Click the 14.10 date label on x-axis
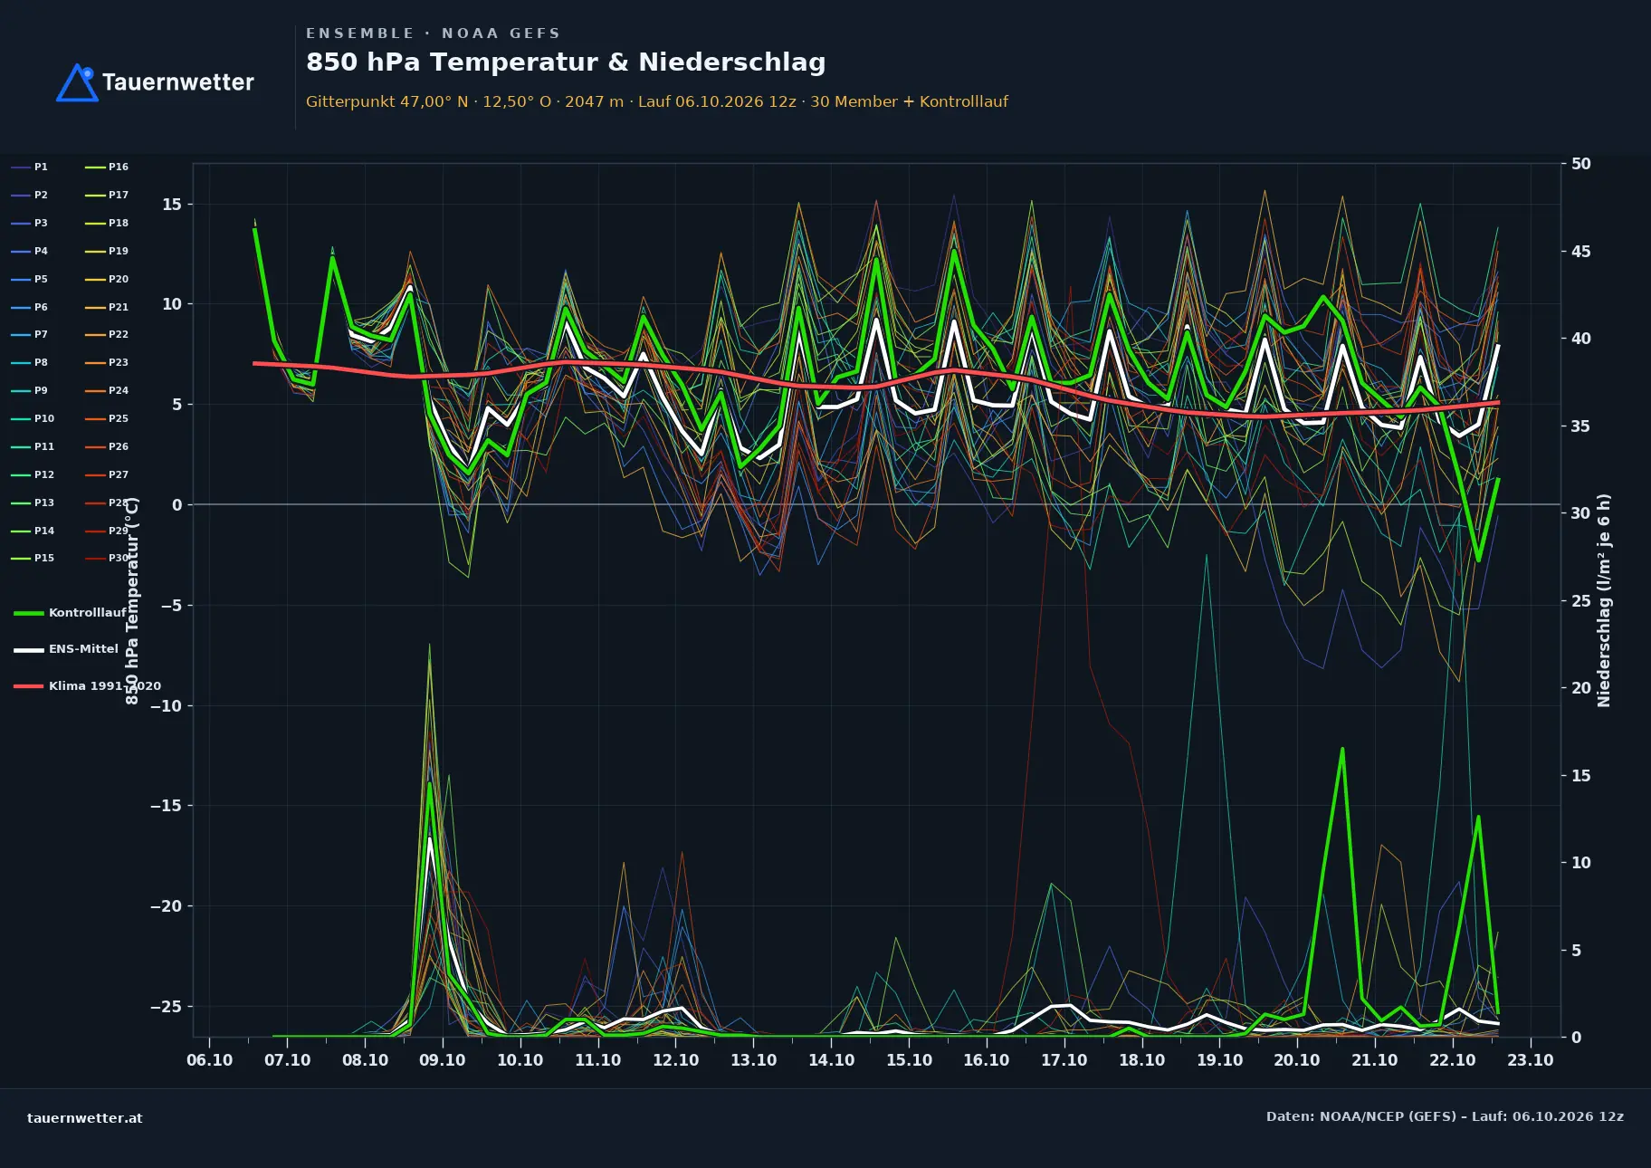 (832, 1060)
